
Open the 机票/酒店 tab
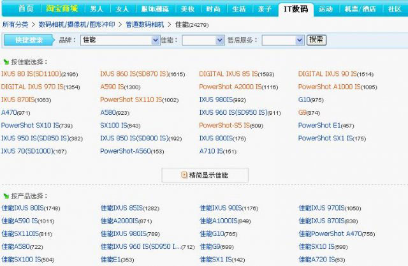tap(360, 9)
